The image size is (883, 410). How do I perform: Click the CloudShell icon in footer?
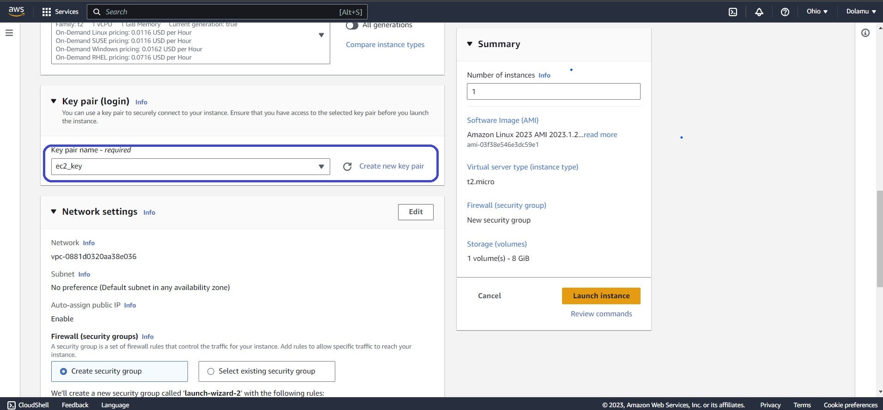pos(12,405)
